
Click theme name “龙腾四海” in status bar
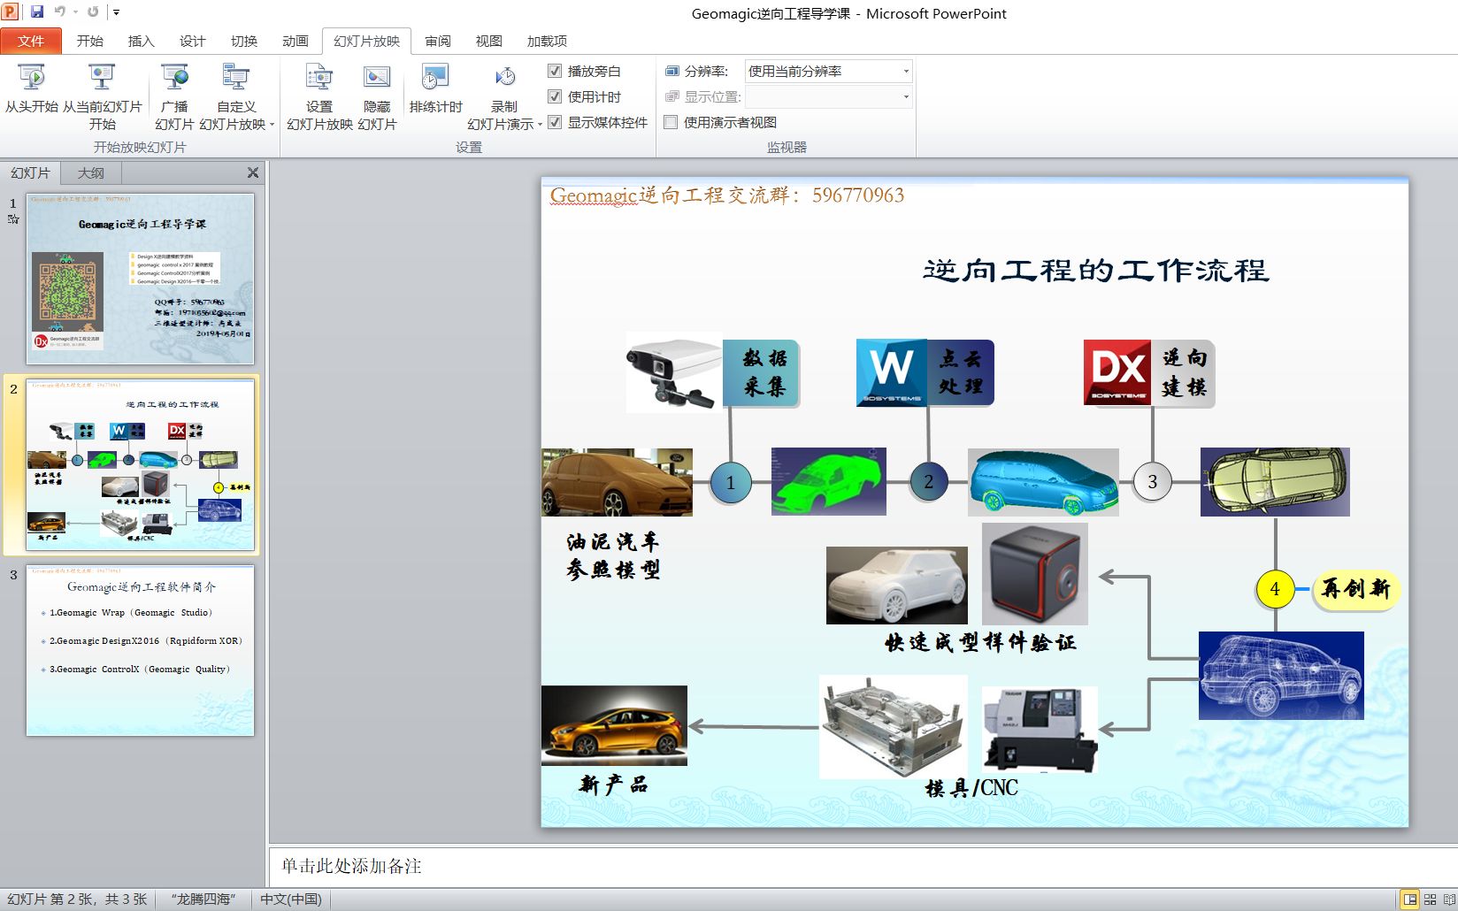(203, 899)
